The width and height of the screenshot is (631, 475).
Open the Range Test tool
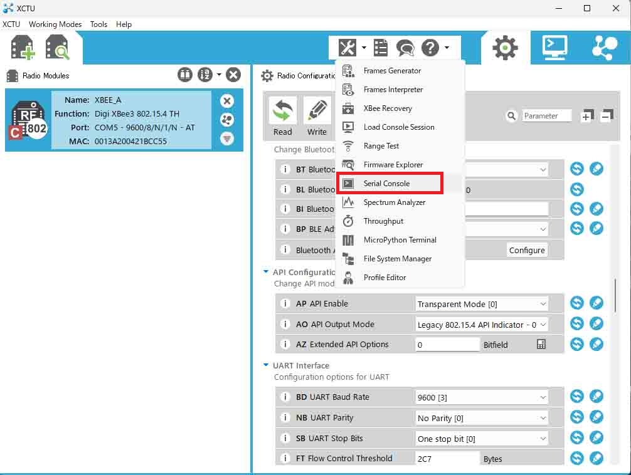tap(400, 146)
